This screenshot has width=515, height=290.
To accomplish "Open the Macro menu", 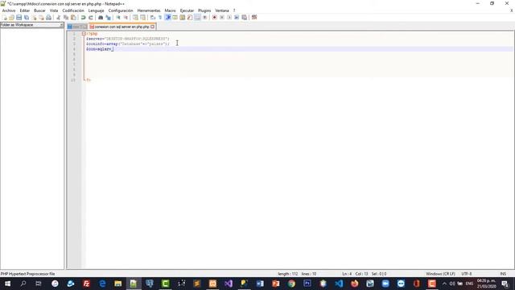I will pos(170,10).
